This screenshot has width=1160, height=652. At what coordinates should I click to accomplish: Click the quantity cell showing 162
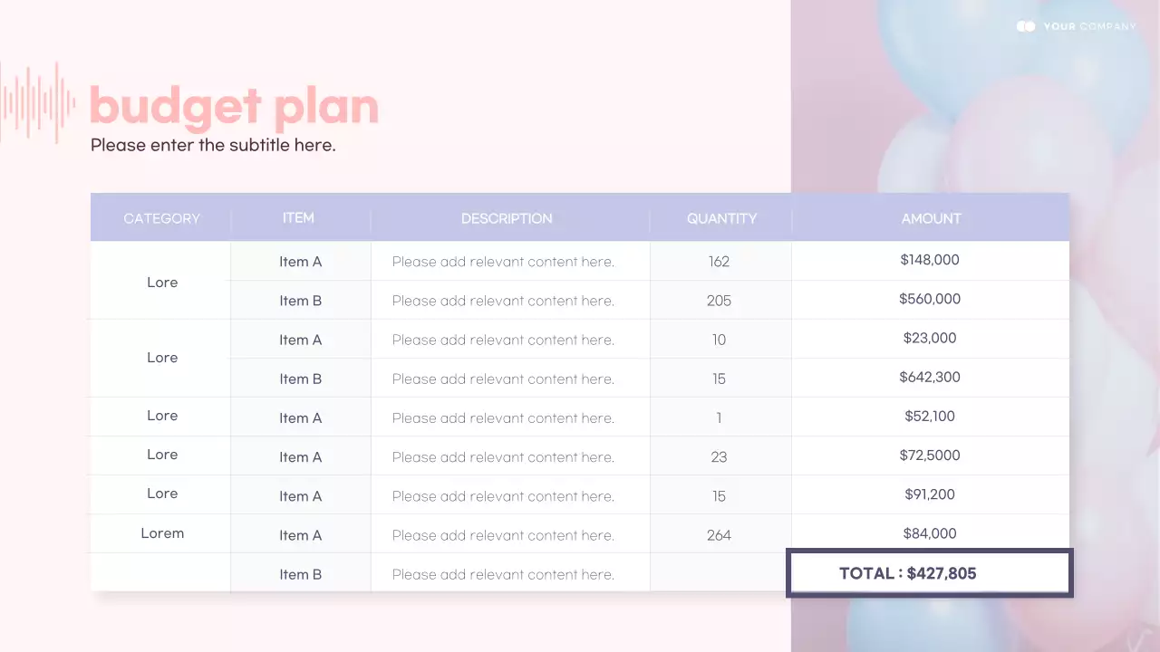(x=720, y=262)
